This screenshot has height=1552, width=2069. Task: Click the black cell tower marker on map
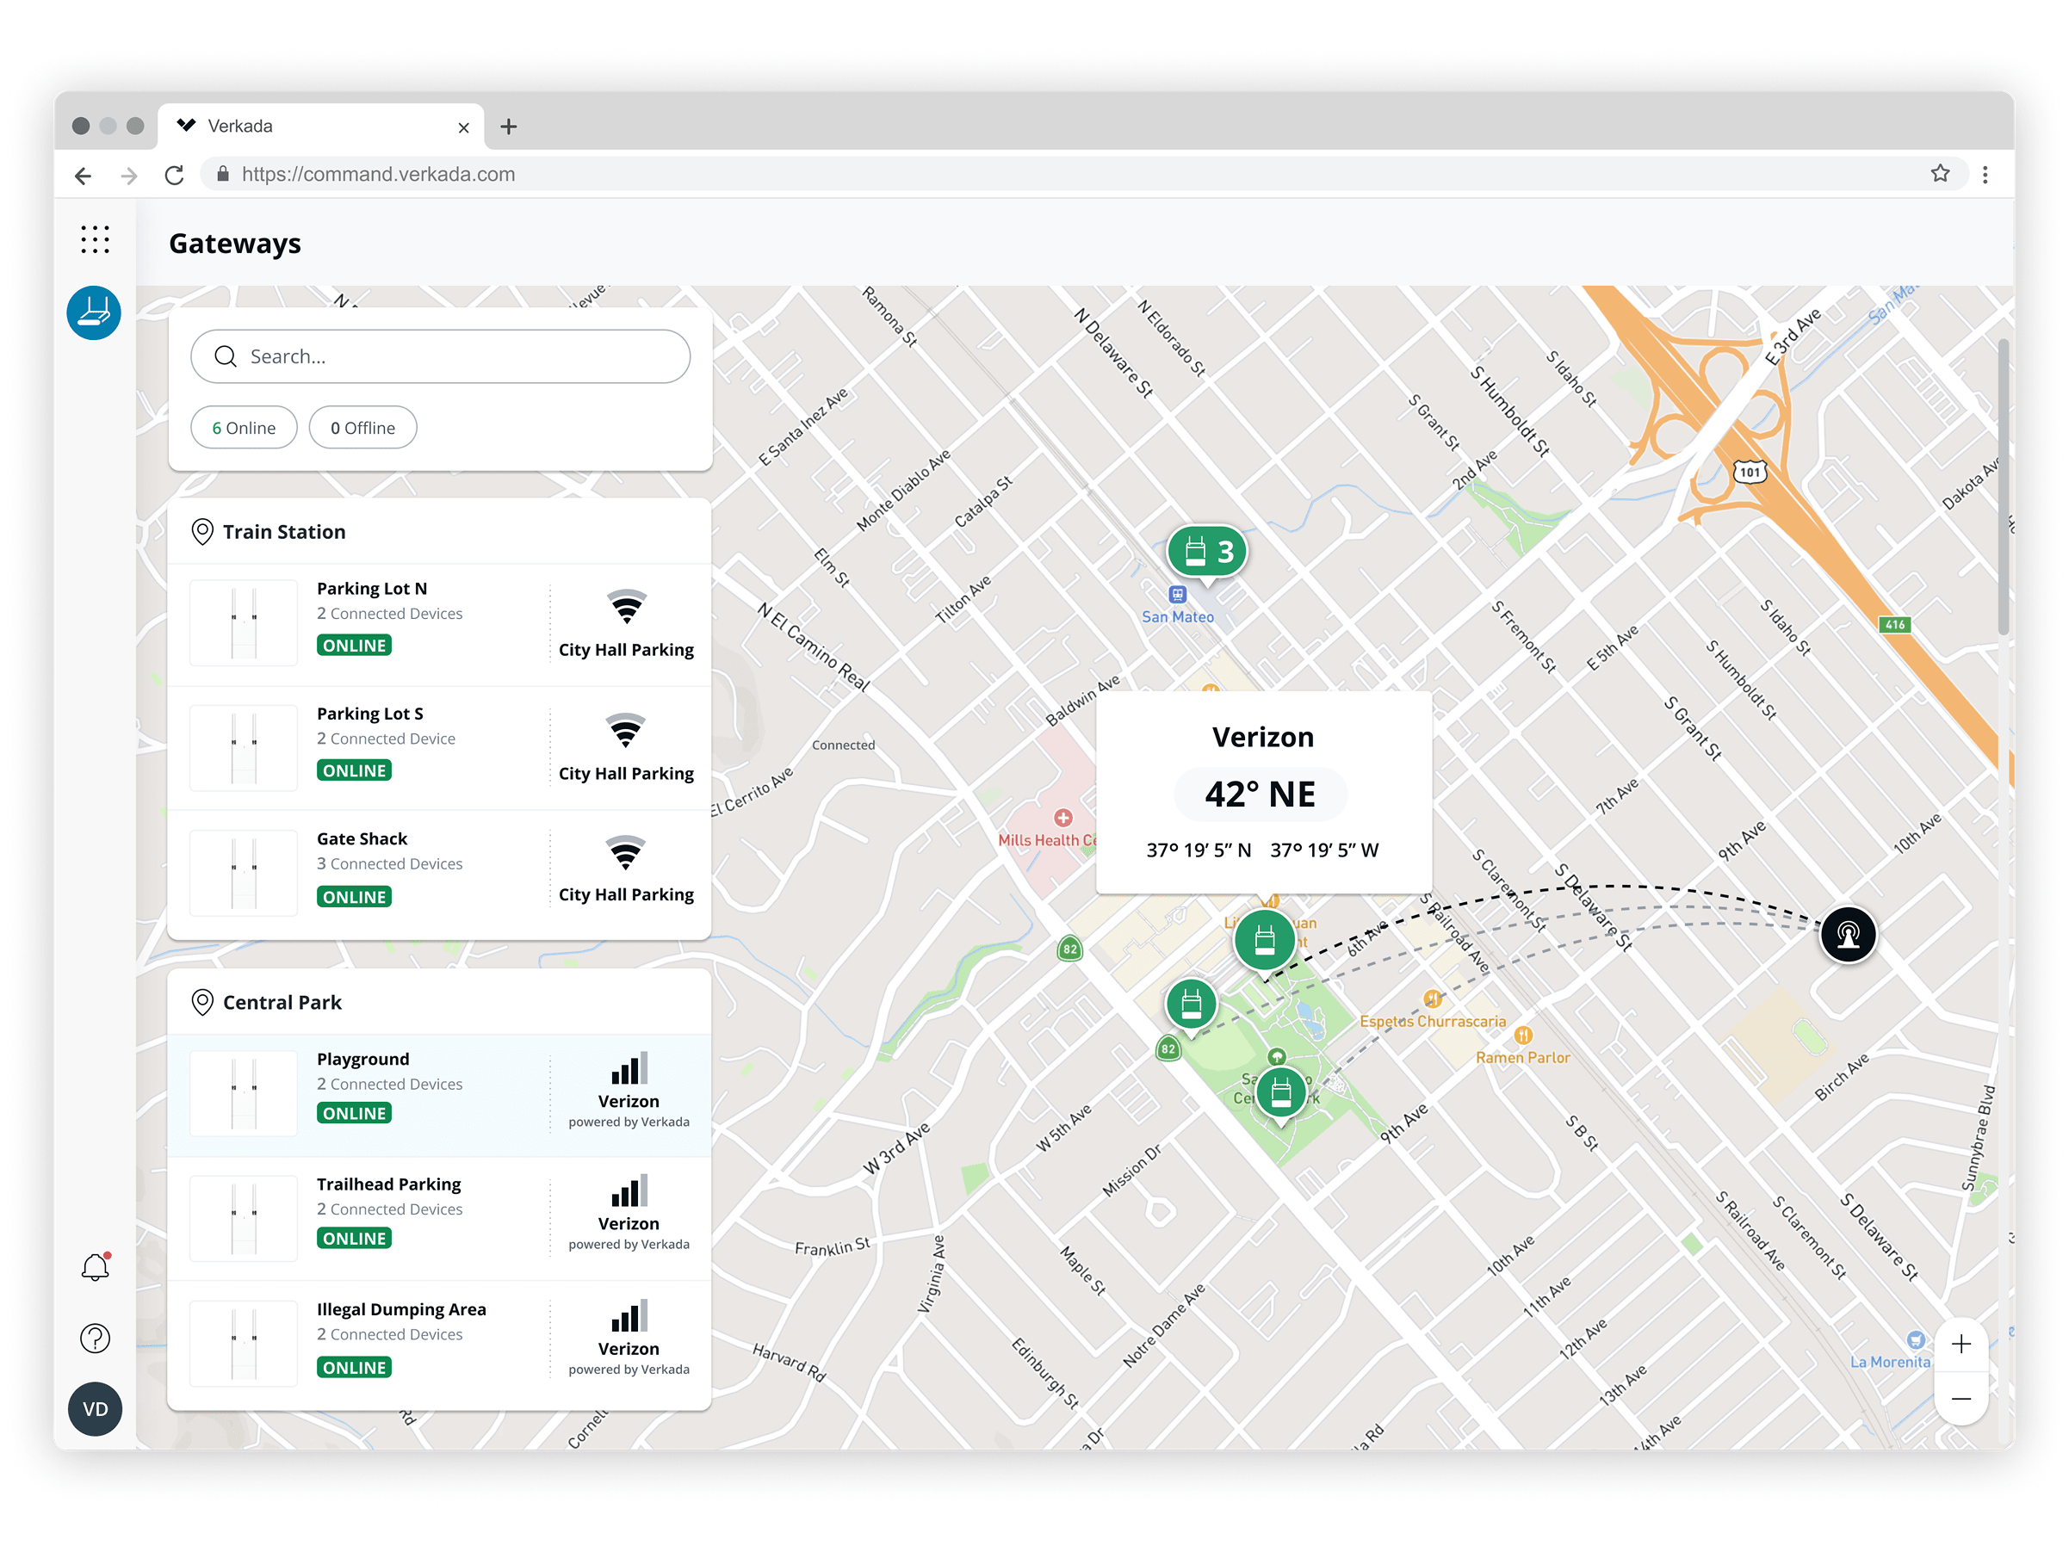coord(1848,934)
